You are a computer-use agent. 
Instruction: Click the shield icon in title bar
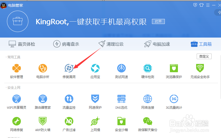click(x=195, y=5)
